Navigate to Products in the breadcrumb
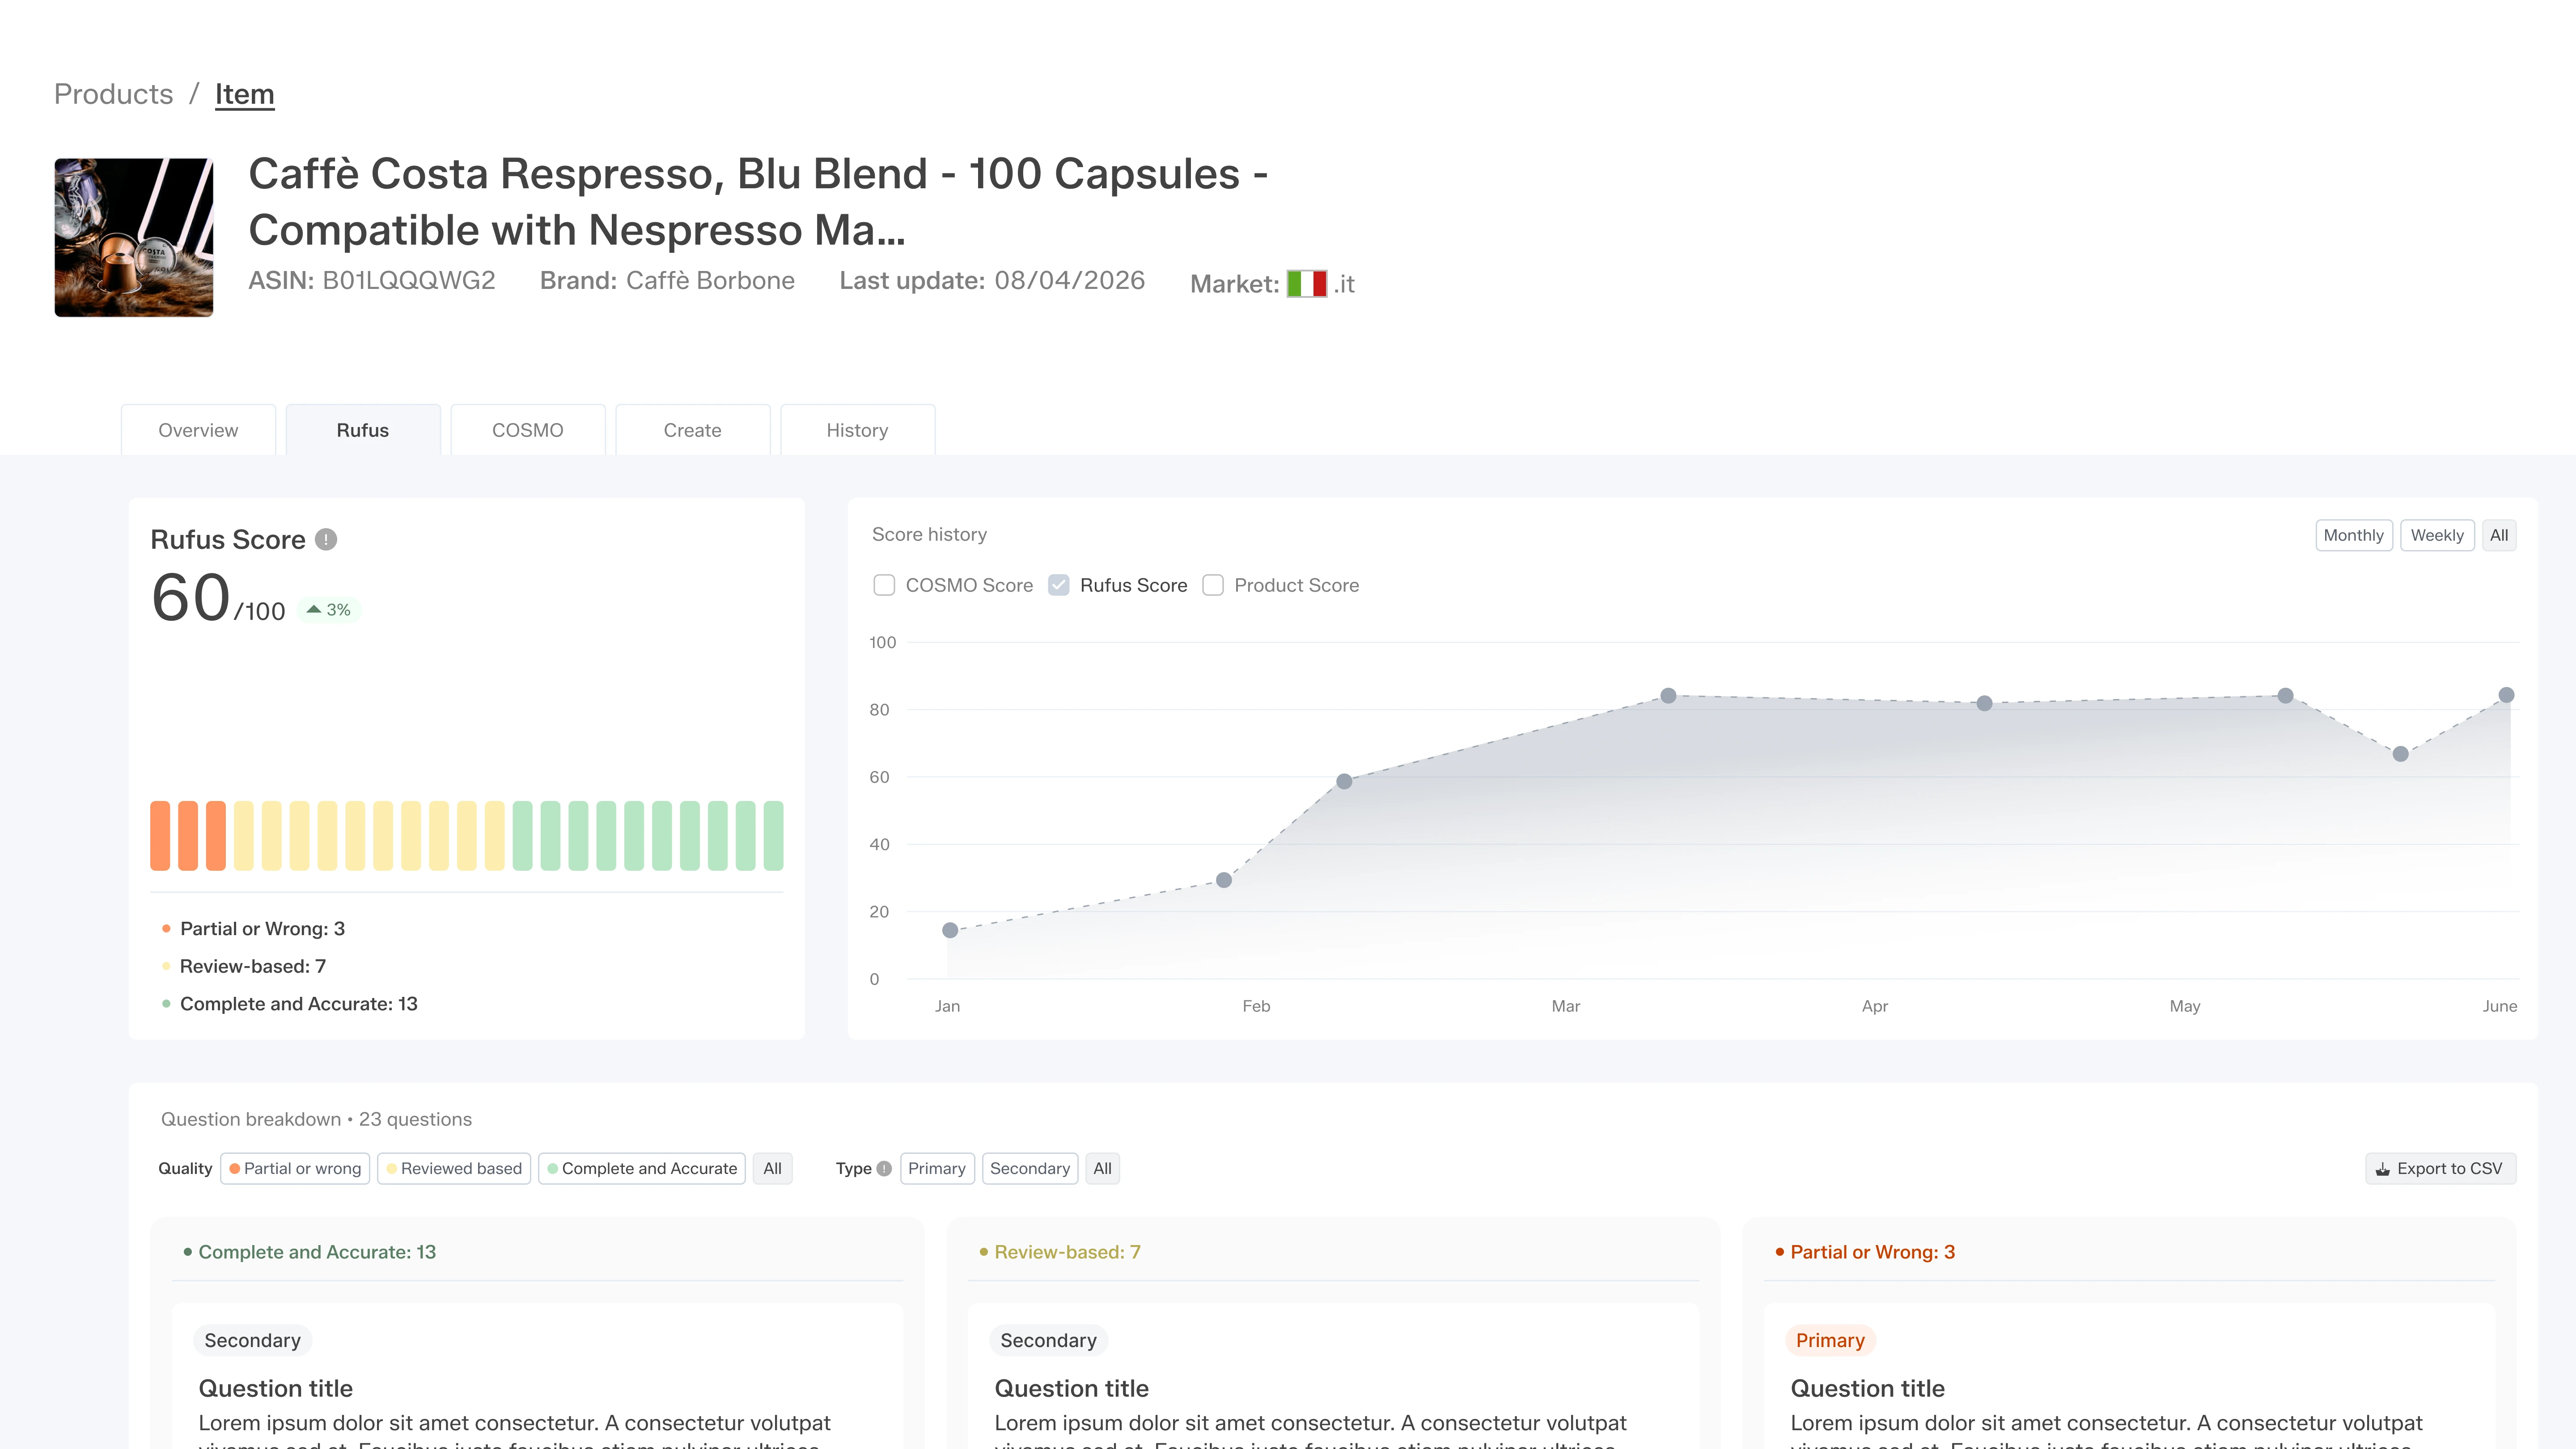This screenshot has width=2576, height=1449. [x=114, y=94]
